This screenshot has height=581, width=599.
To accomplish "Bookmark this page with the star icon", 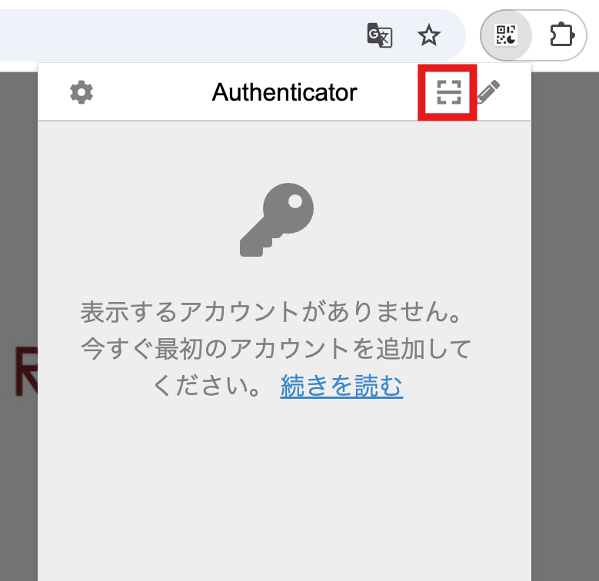I will pos(428,35).
